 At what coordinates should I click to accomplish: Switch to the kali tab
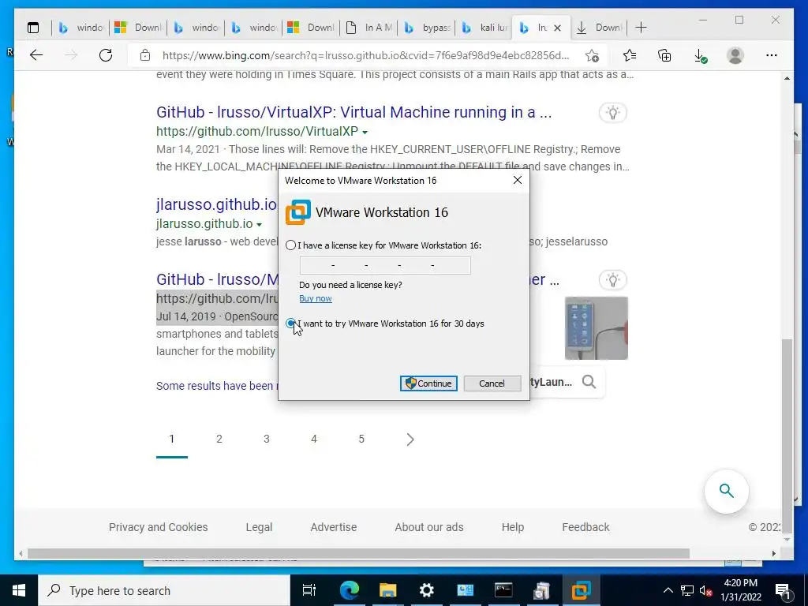point(485,28)
